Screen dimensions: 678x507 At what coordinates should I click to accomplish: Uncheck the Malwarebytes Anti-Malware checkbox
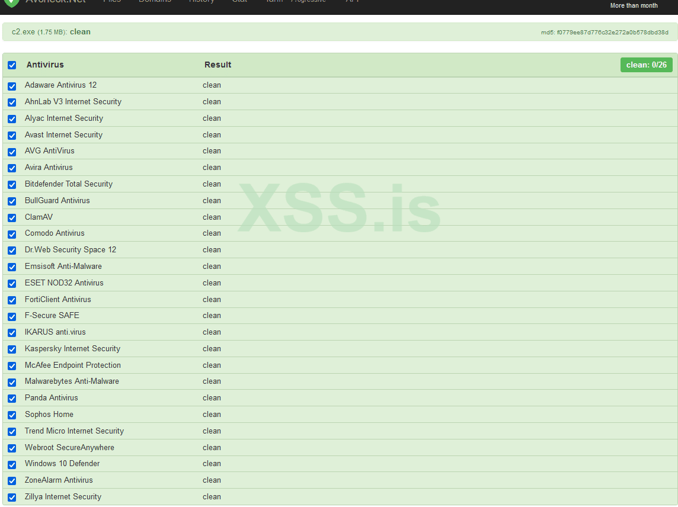point(12,383)
